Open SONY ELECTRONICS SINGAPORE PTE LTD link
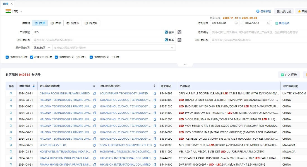This screenshot has height=167, width=307. point(126,145)
